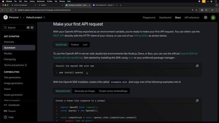Click the zoom magnifier icon in address bar
The width and height of the screenshot is (219, 123).
(x=193, y=10)
